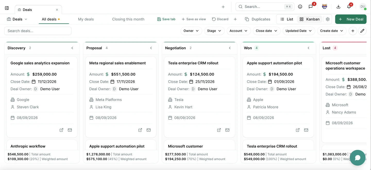This screenshot has width=371, height=170.
Task: Open the notifications bell
Action: (x=349, y=7)
